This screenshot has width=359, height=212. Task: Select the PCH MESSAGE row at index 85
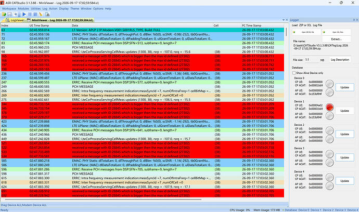click(x=143, y=47)
